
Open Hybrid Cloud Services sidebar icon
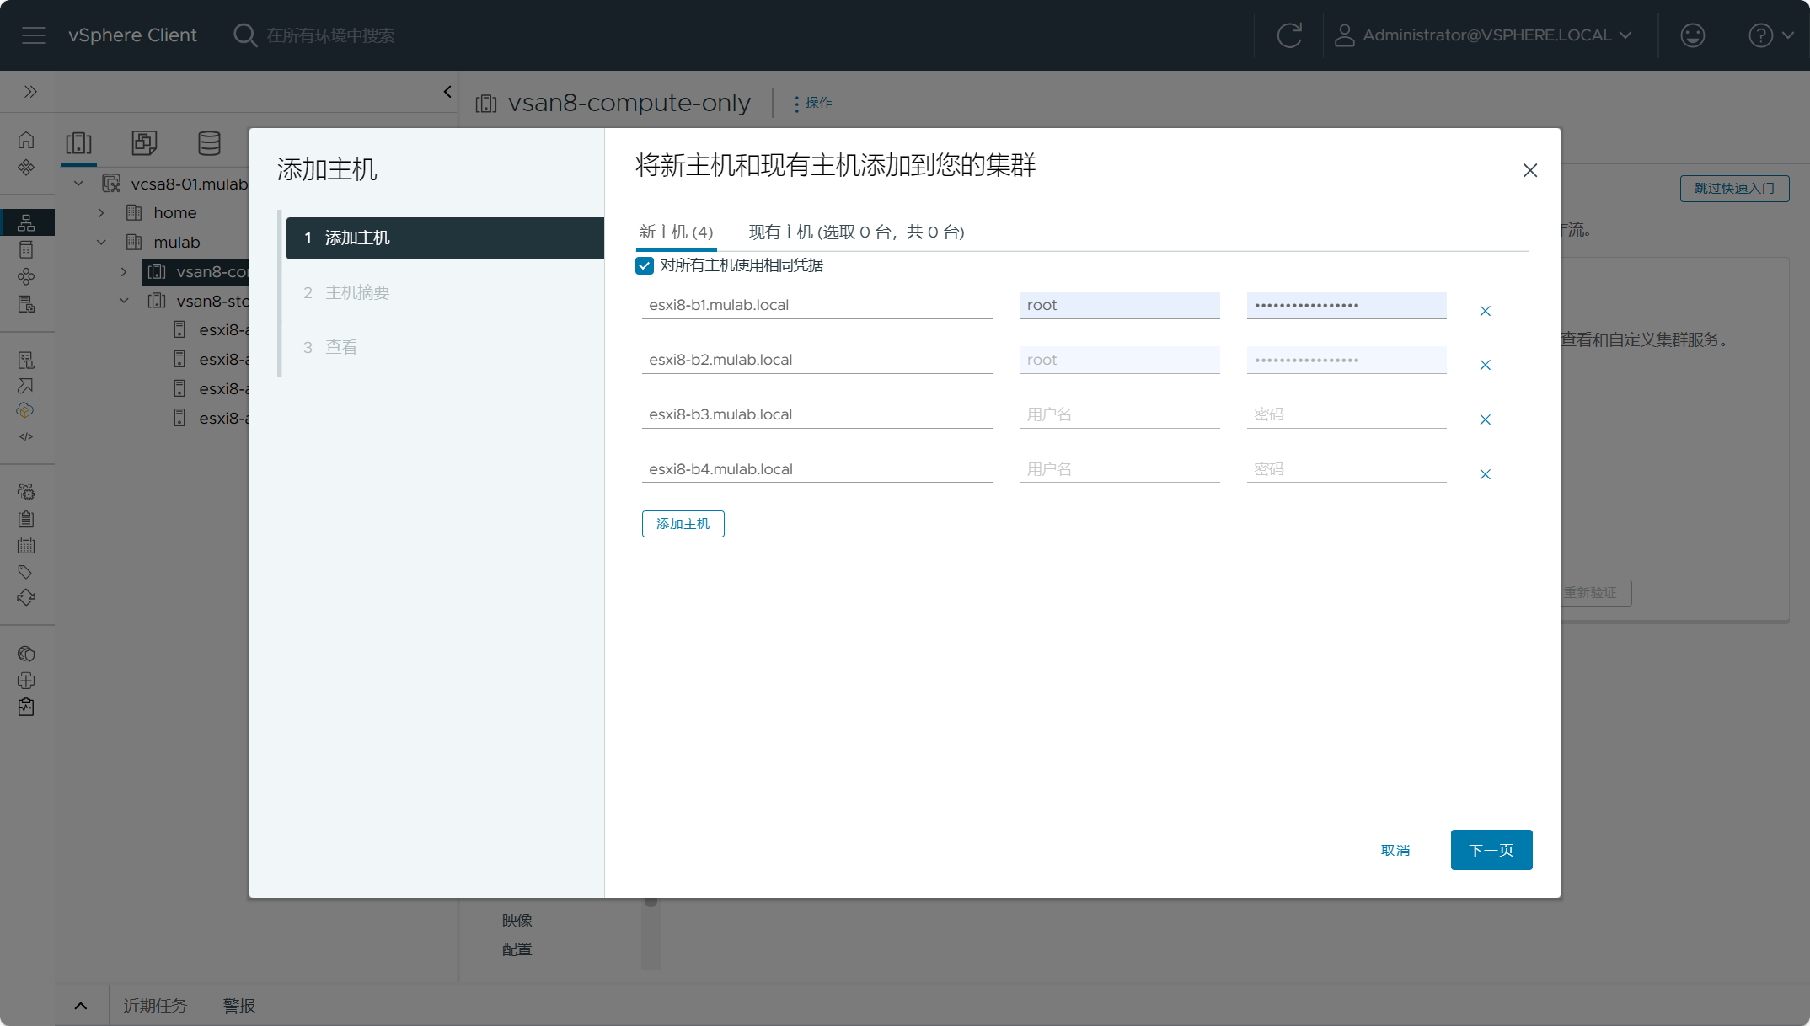coord(26,410)
